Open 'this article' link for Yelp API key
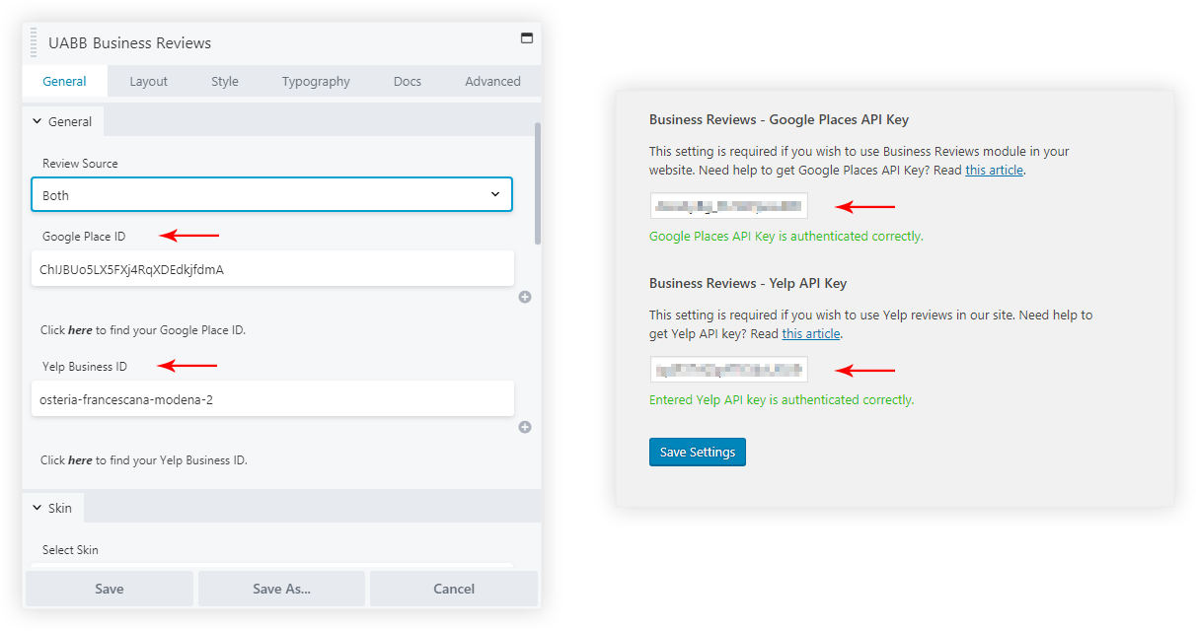This screenshot has height=631, width=1196. tap(811, 333)
